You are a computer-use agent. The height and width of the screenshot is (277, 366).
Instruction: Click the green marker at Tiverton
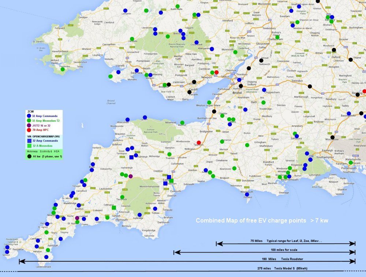[x=169, y=154]
